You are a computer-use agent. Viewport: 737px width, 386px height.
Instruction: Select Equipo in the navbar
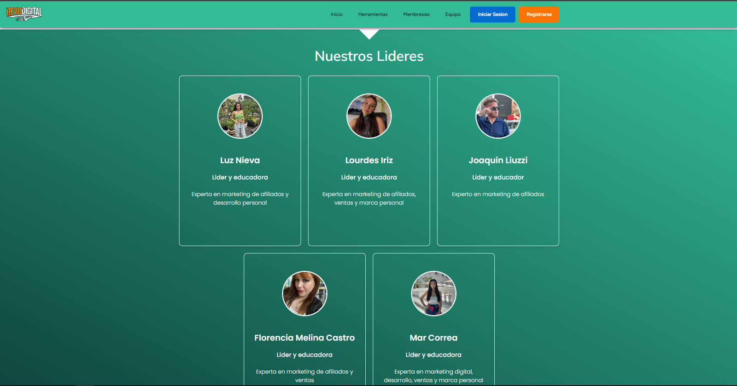(x=452, y=14)
